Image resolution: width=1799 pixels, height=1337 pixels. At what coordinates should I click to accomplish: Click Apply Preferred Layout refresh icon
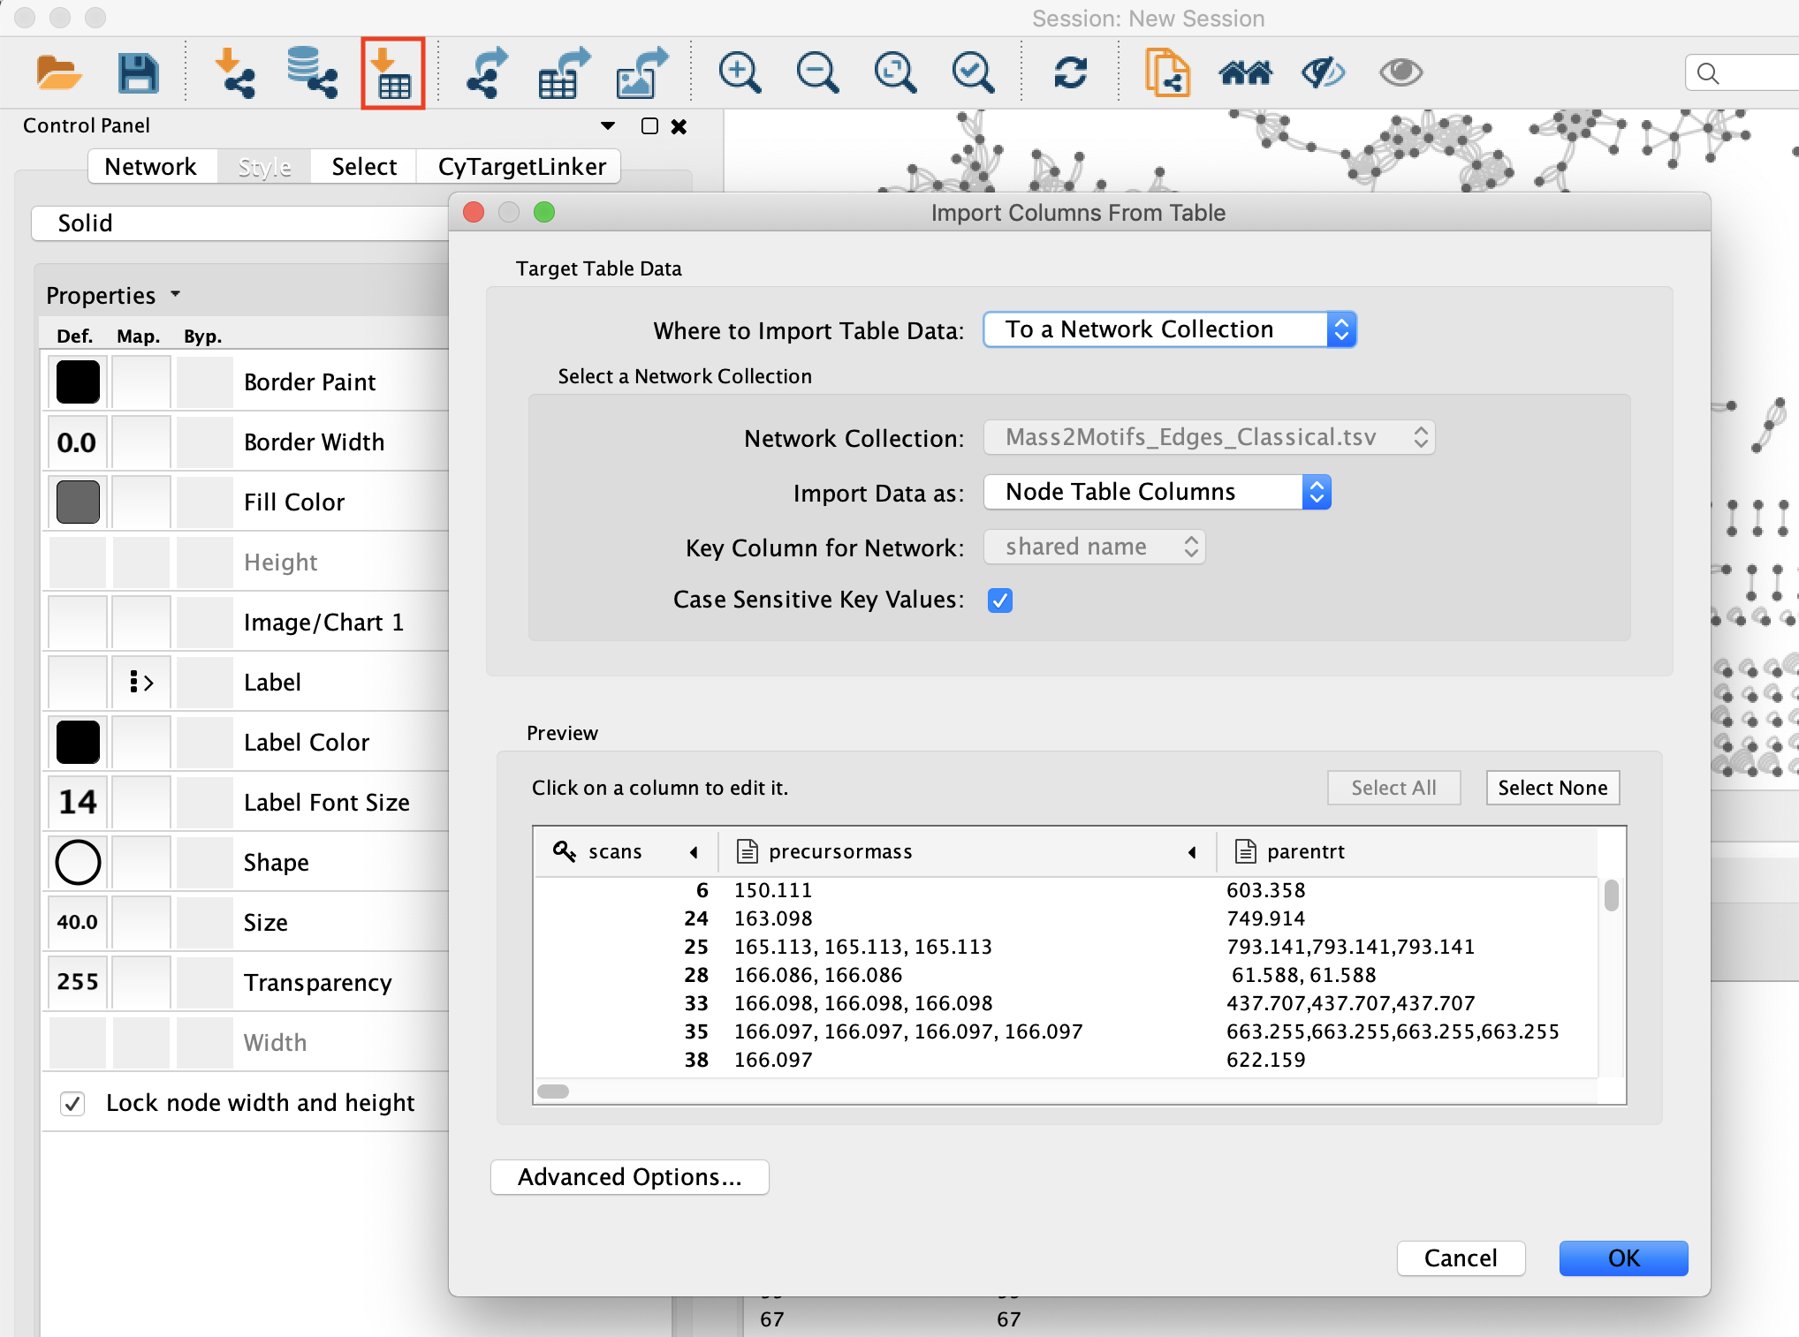[1069, 72]
